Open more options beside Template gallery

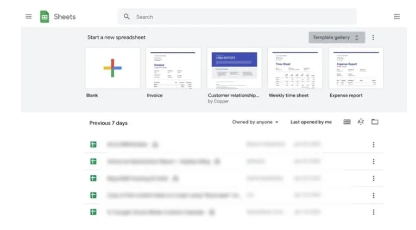tap(373, 38)
